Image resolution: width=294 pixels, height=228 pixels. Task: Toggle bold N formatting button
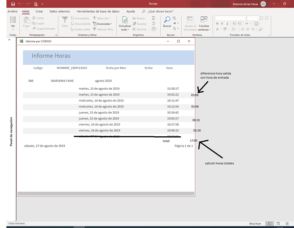217,24
